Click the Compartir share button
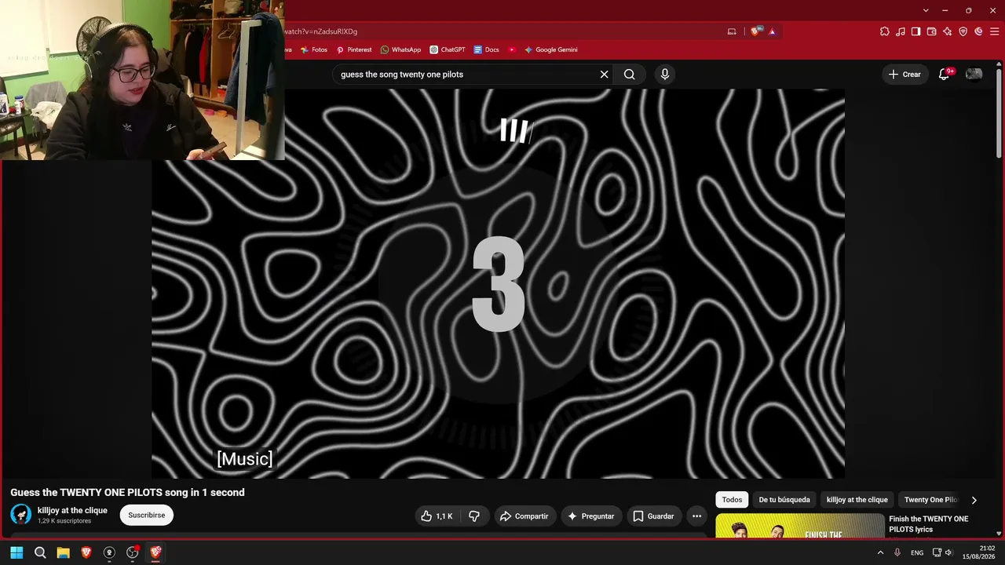Viewport: 1005px width, 565px height. (524, 516)
